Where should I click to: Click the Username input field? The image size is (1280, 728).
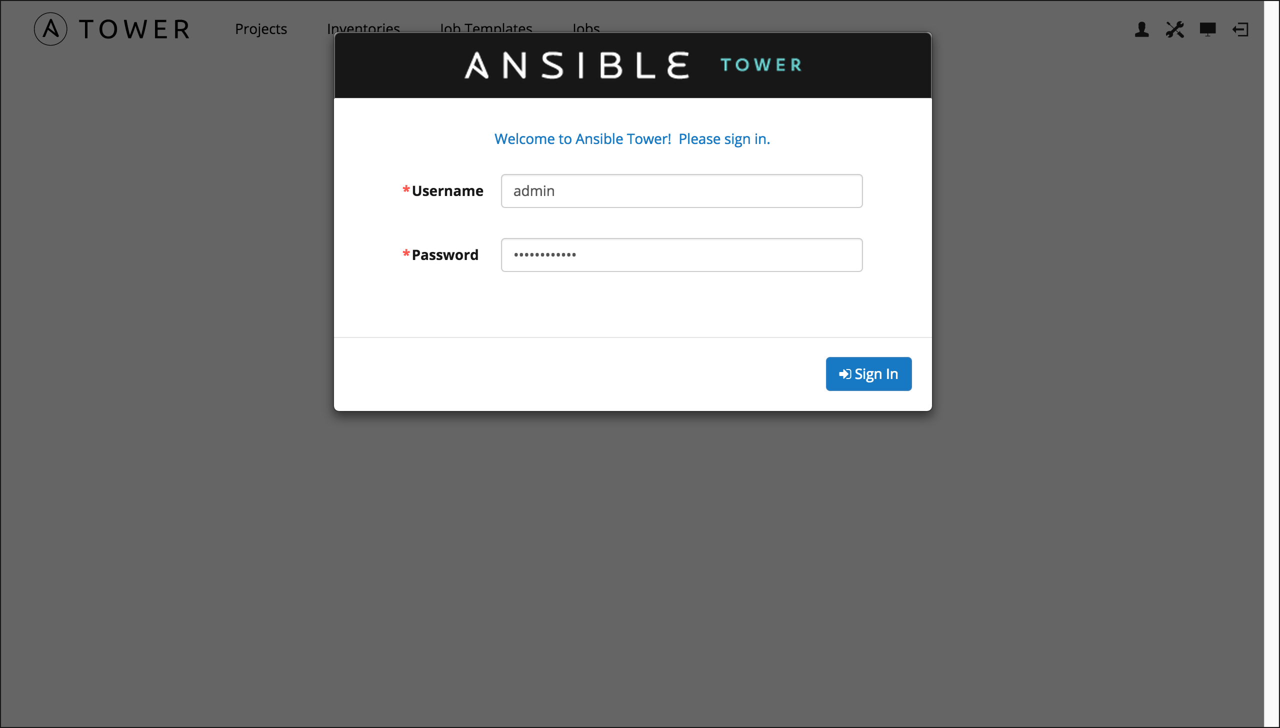point(682,191)
